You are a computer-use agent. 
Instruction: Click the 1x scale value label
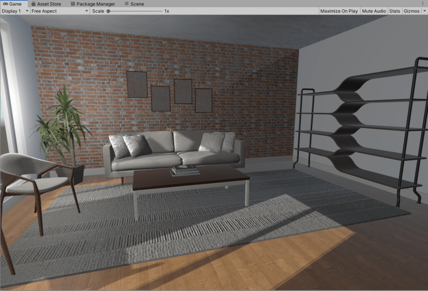pos(166,11)
